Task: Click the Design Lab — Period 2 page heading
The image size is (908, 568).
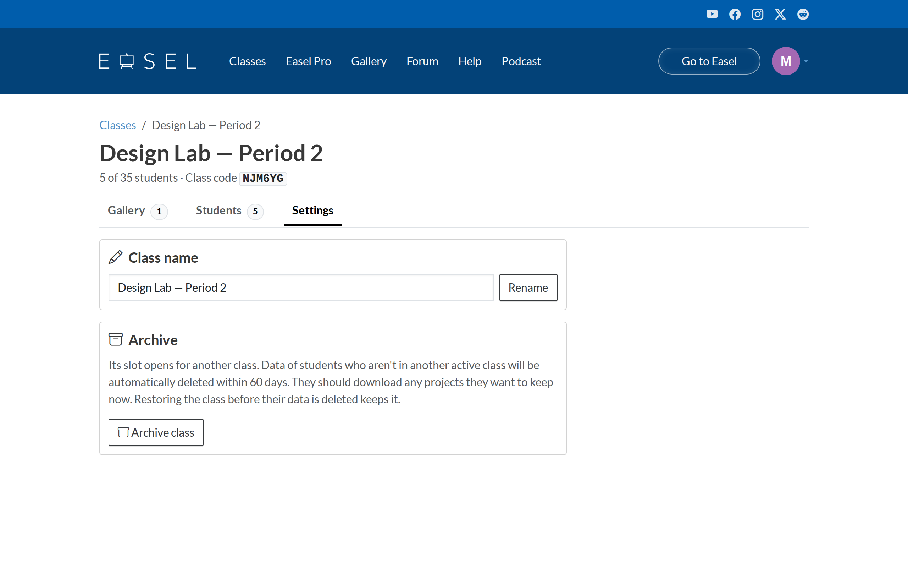Action: point(211,153)
